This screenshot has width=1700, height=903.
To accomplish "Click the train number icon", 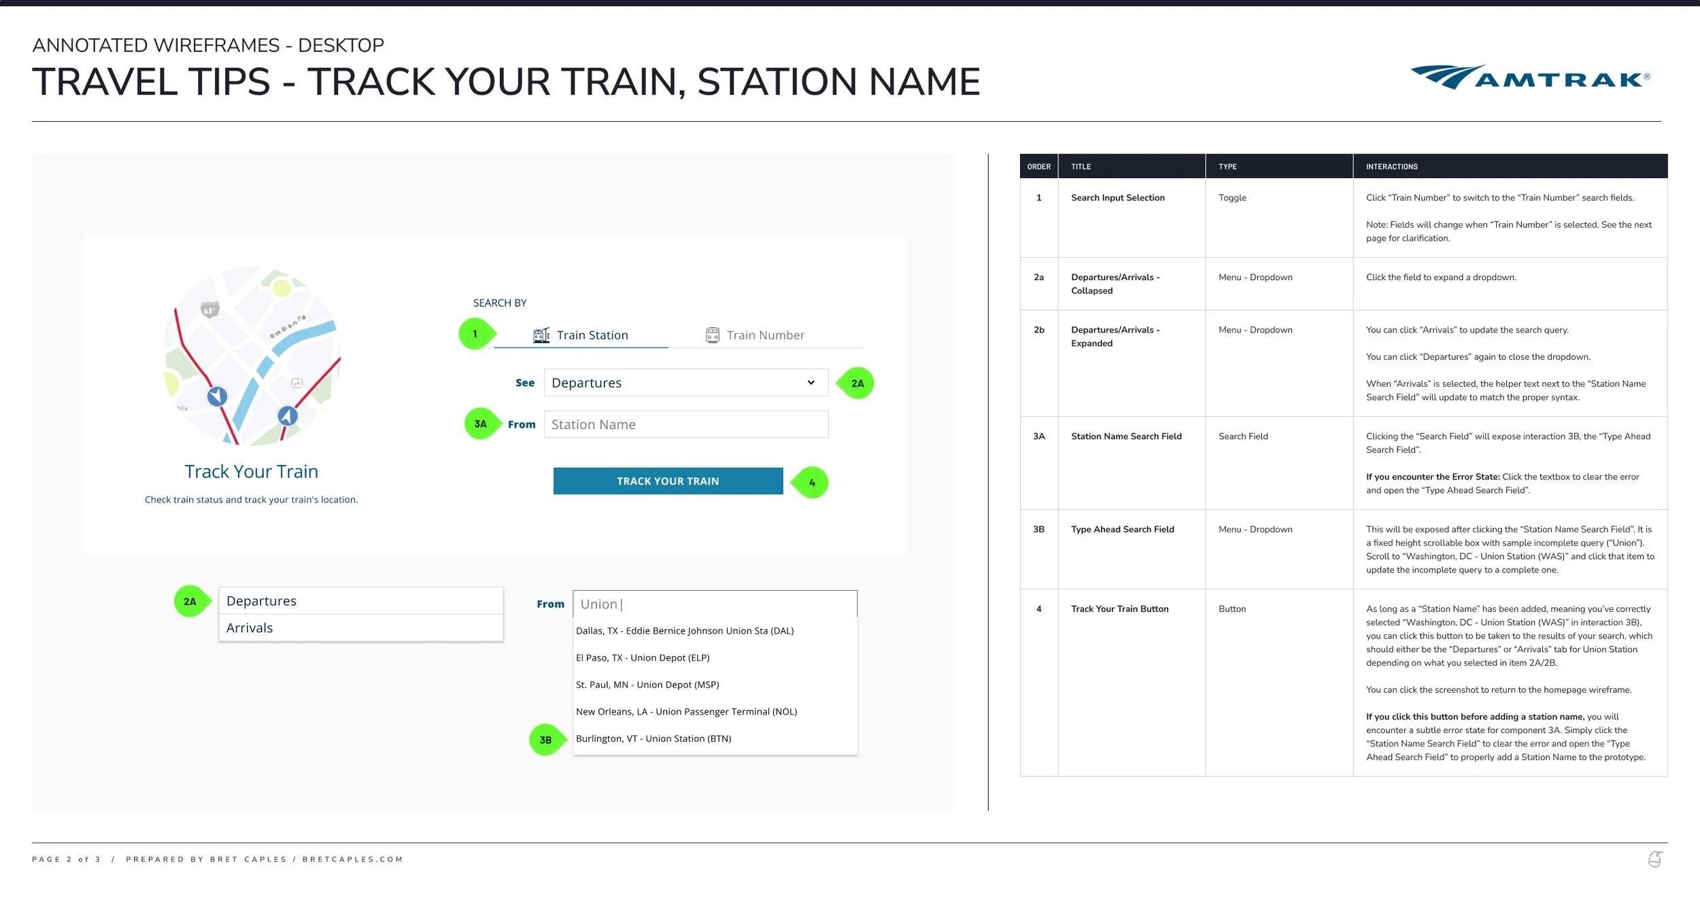I will 712,335.
